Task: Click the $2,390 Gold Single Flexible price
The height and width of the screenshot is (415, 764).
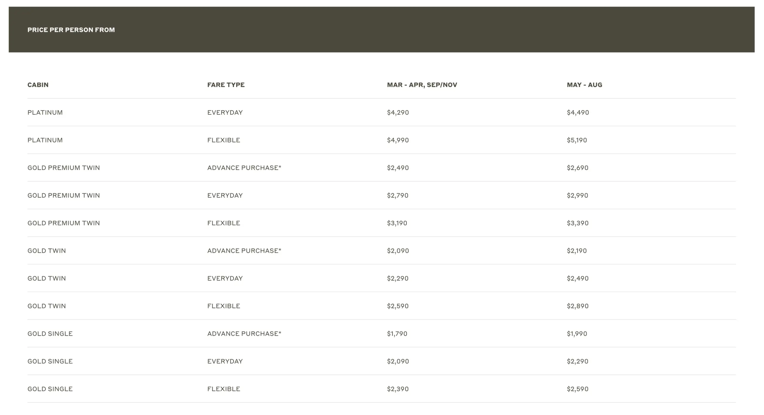Action: (398, 389)
